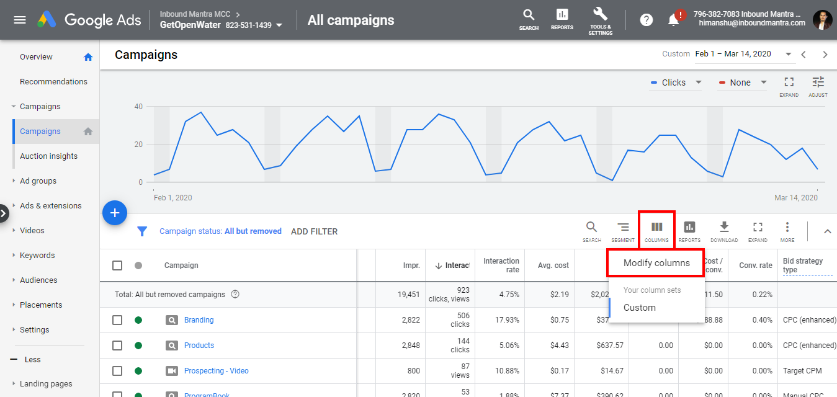Viewport: 837px width, 397px height.
Task: Click the help icon beside Total row
Action: click(235, 295)
